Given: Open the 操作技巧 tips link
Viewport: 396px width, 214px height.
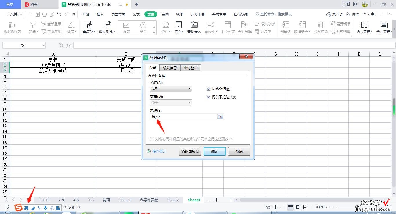Looking at the screenshot, I should pyautogui.click(x=157, y=151).
